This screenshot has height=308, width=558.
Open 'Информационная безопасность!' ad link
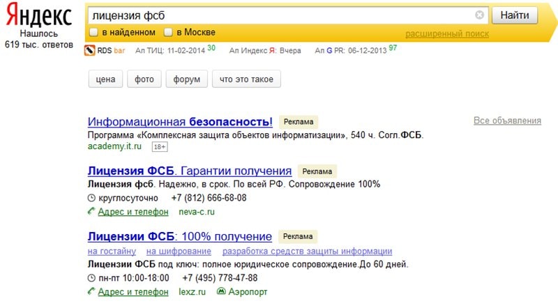(180, 122)
